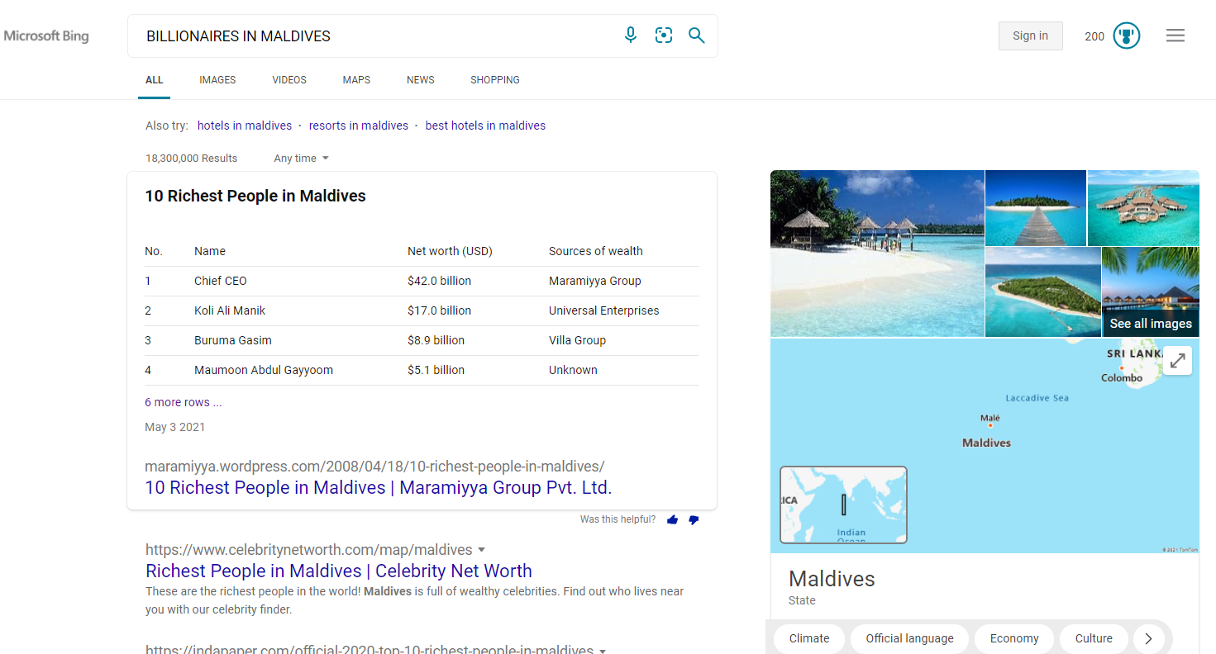Open the Any time filter dropdown

[x=302, y=158]
